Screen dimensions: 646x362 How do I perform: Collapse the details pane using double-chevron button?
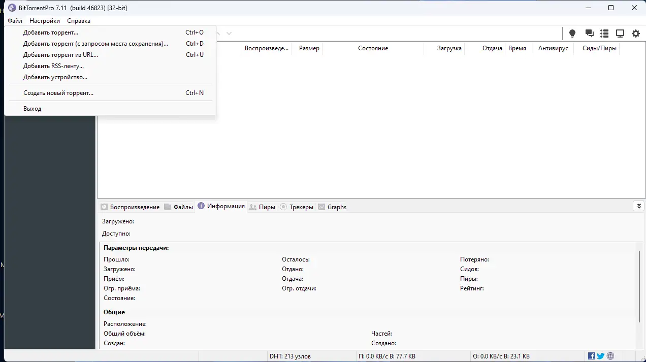(x=639, y=206)
